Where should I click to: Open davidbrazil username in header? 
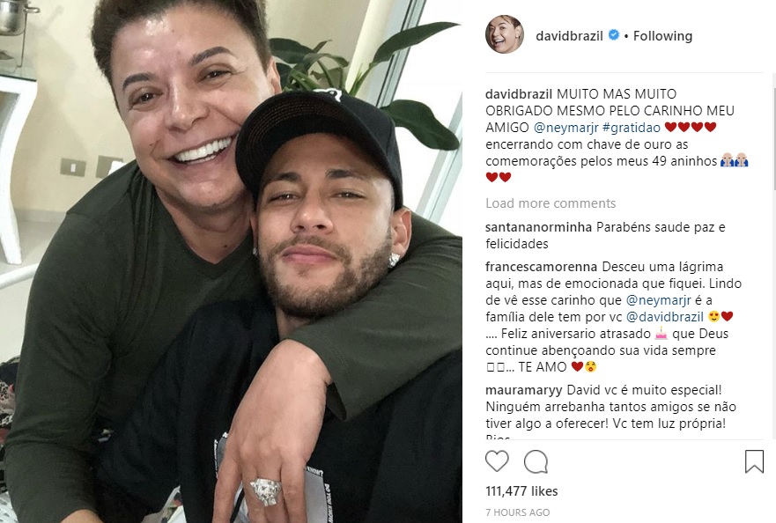coord(569,35)
